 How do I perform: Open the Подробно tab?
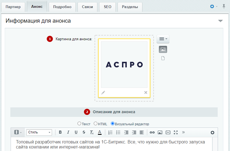(62, 7)
